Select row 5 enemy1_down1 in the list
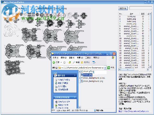 click(134, 26)
